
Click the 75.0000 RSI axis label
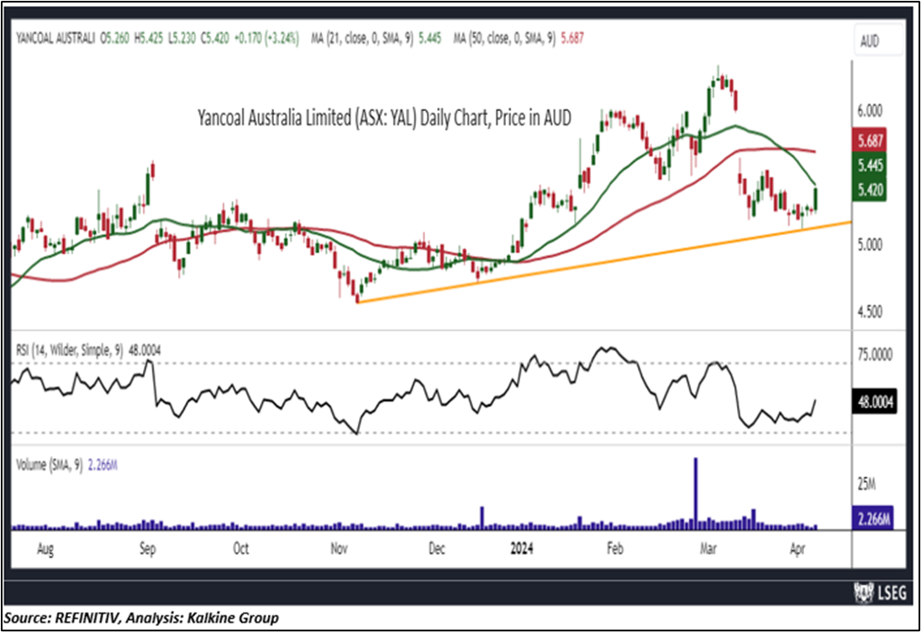[875, 355]
